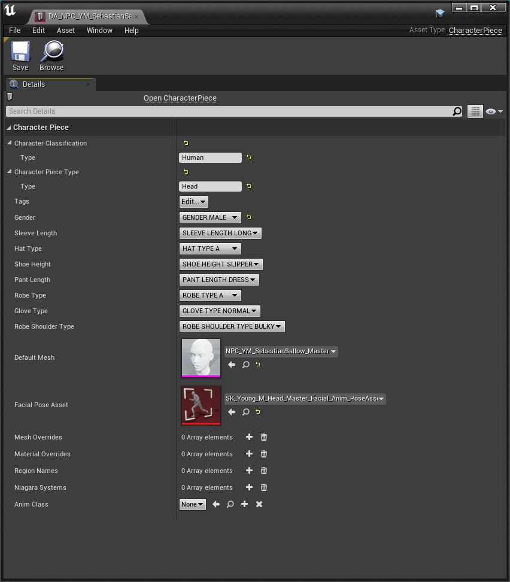Viewport: 510px width, 582px height.
Task: Click the source control status icon
Action: click(440, 14)
